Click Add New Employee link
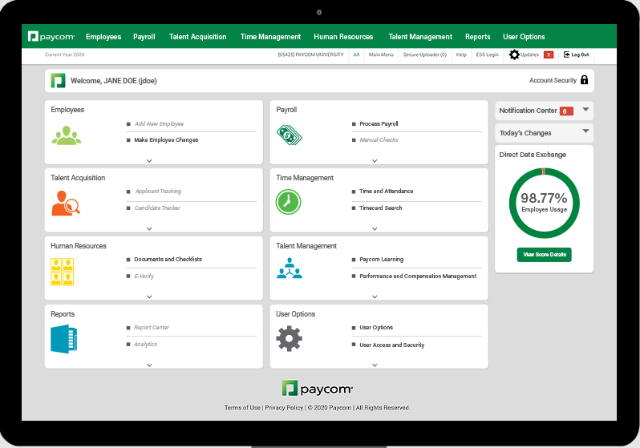This screenshot has height=448, width=640. (x=159, y=123)
